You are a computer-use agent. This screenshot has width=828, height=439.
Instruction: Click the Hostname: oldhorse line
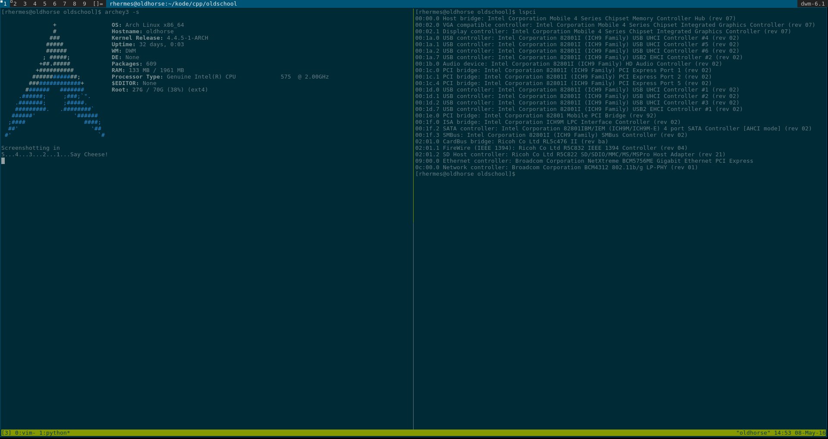coord(143,32)
